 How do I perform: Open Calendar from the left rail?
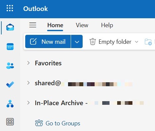pyautogui.click(x=10, y=46)
